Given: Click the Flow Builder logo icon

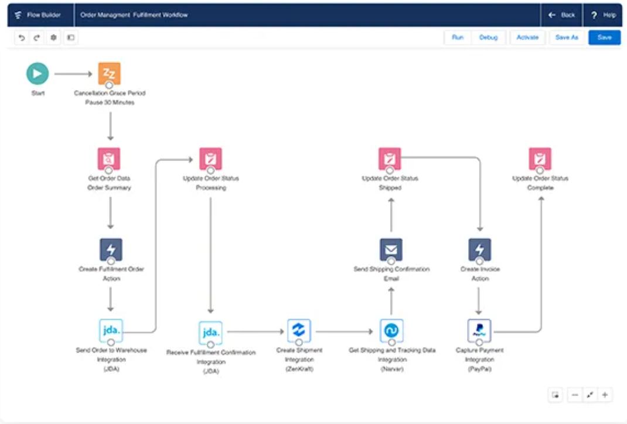Looking at the screenshot, I should 18,15.
